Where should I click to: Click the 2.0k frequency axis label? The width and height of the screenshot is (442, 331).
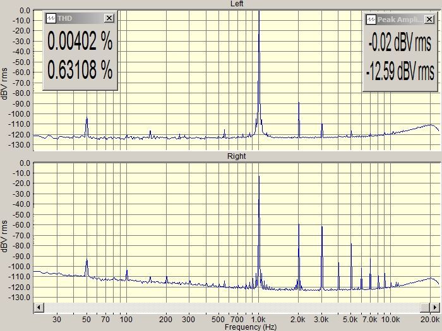[x=298, y=320]
